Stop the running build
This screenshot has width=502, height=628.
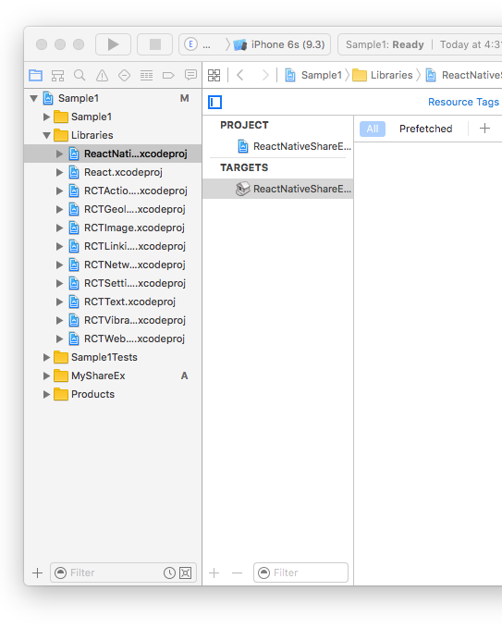pos(155,44)
